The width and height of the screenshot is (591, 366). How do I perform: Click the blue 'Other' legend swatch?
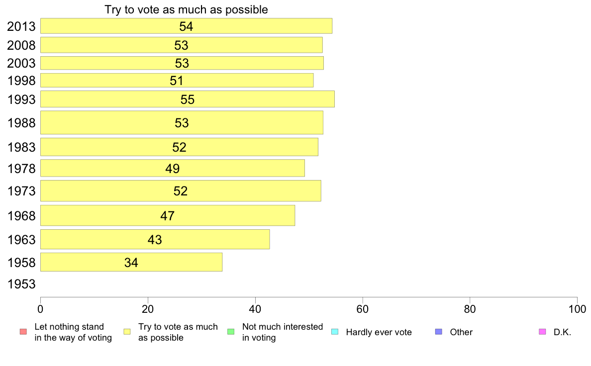click(x=438, y=332)
